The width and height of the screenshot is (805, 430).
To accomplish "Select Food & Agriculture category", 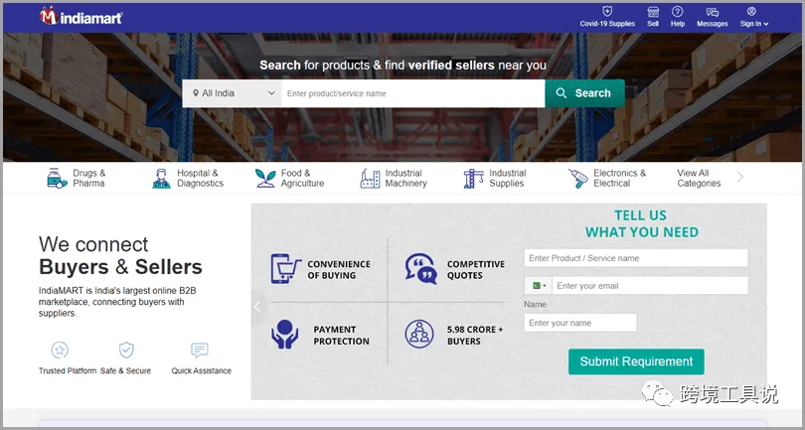I will point(290,178).
